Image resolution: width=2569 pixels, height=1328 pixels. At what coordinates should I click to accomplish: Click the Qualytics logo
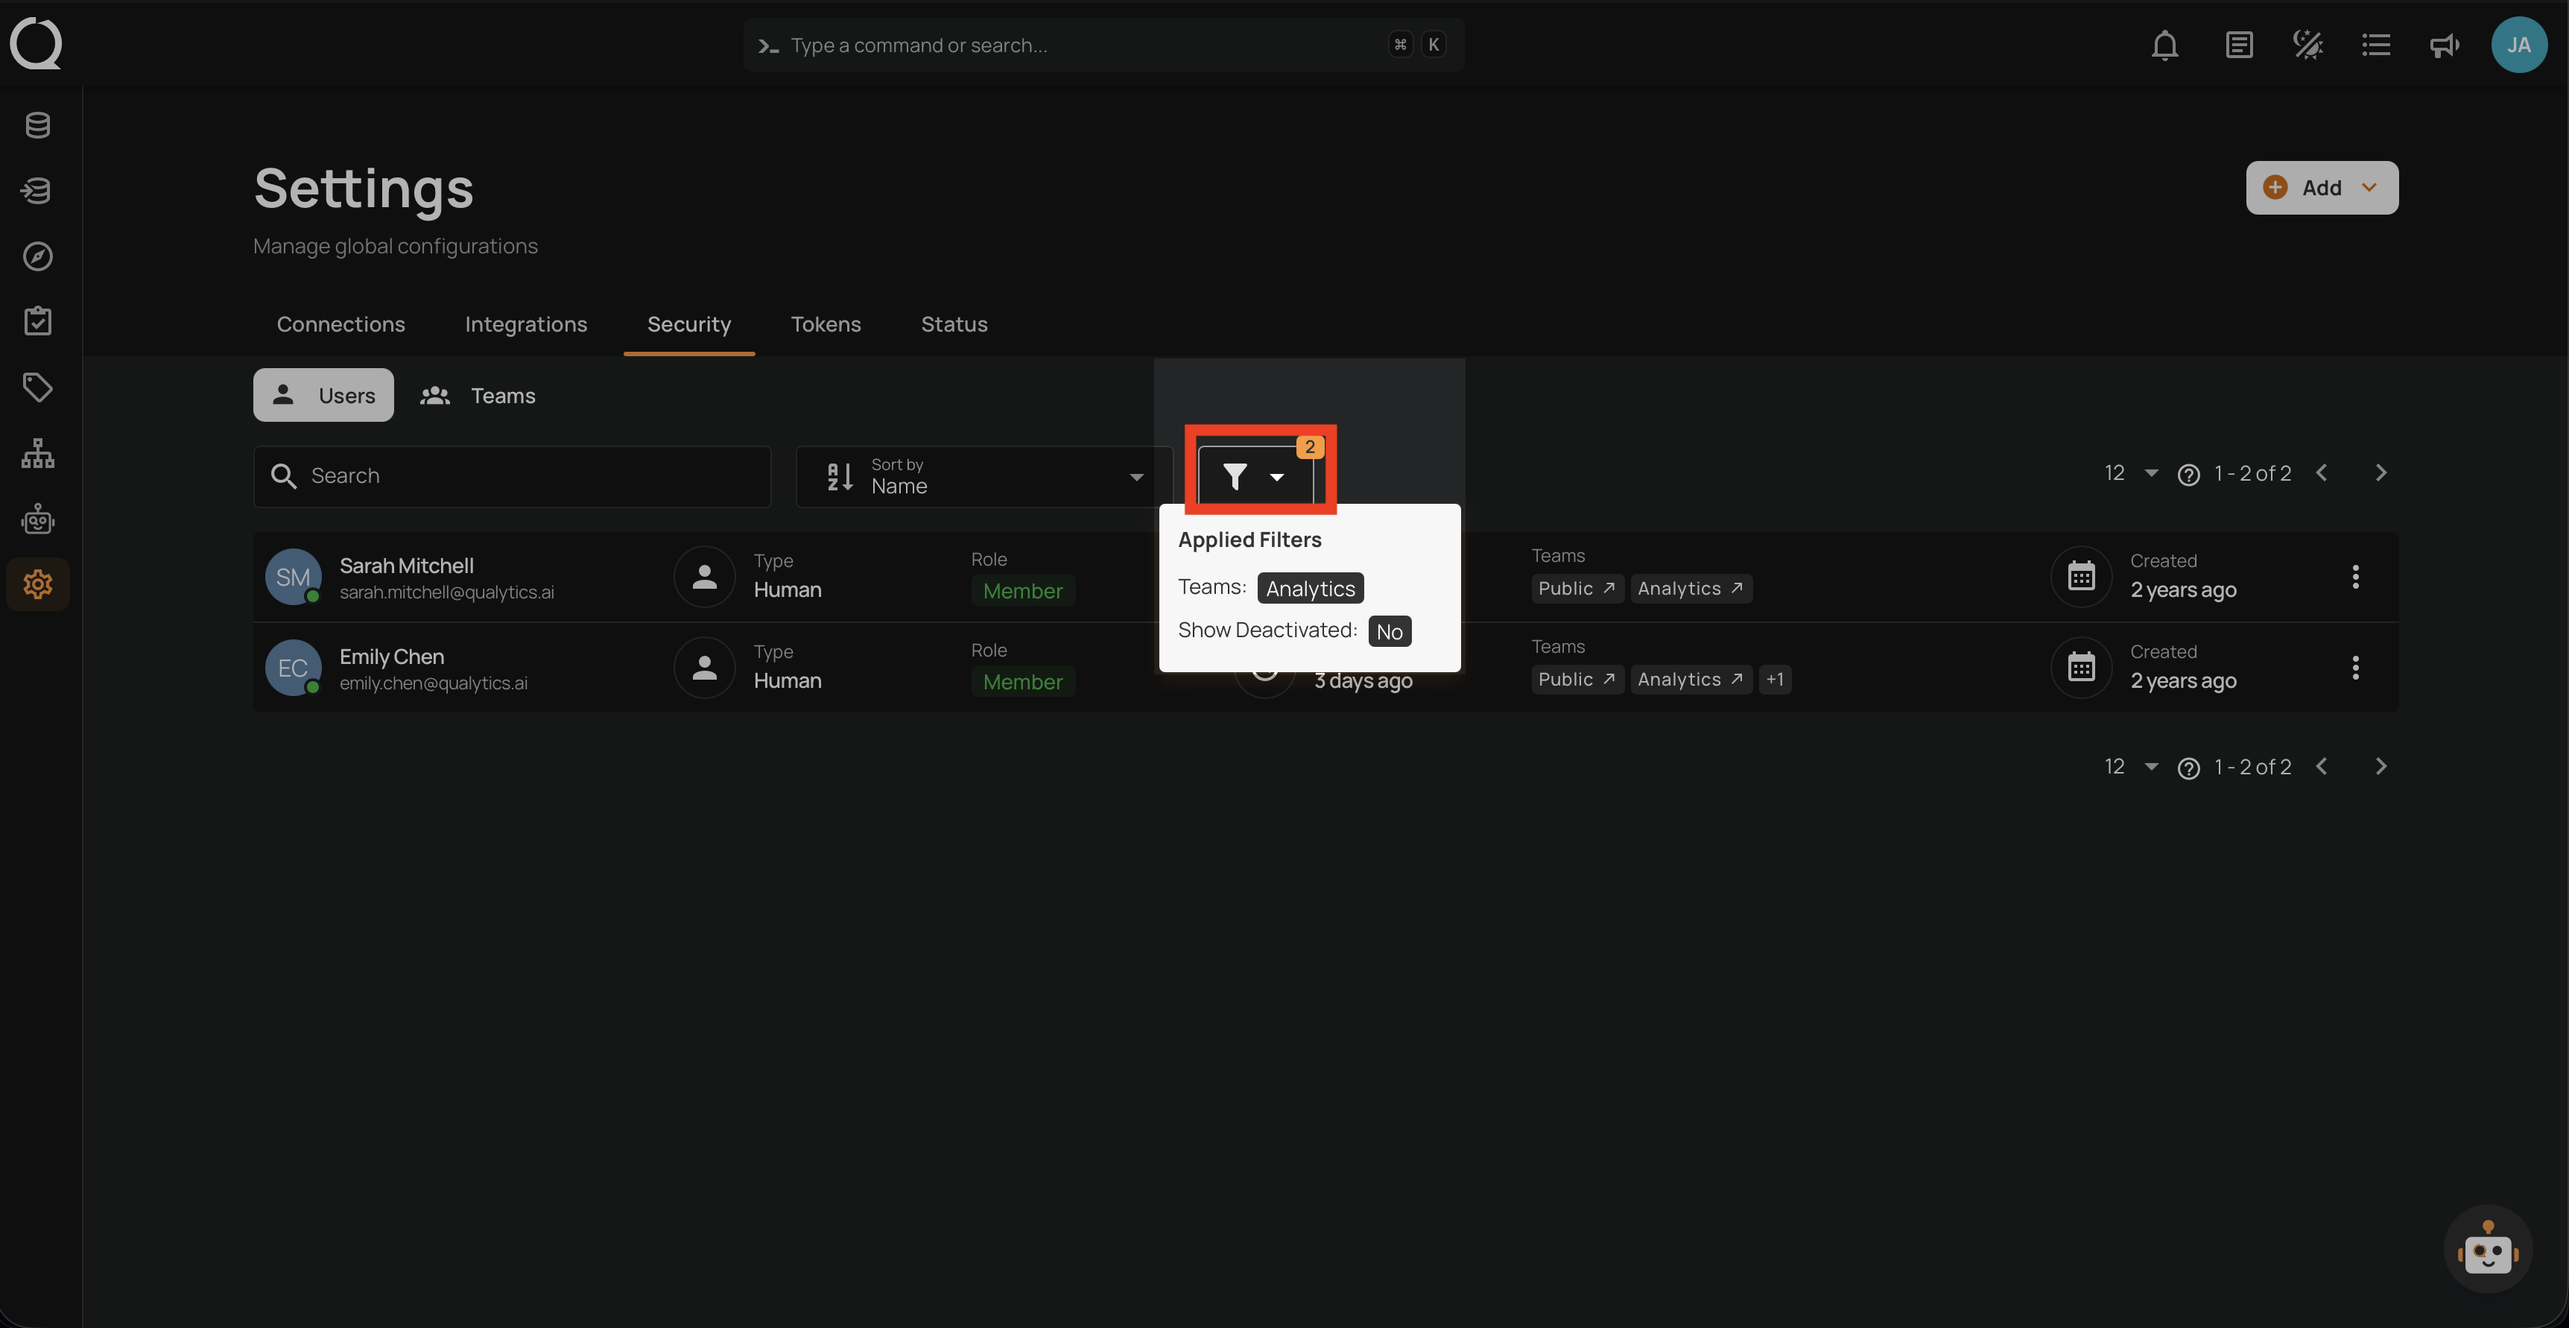(x=36, y=44)
